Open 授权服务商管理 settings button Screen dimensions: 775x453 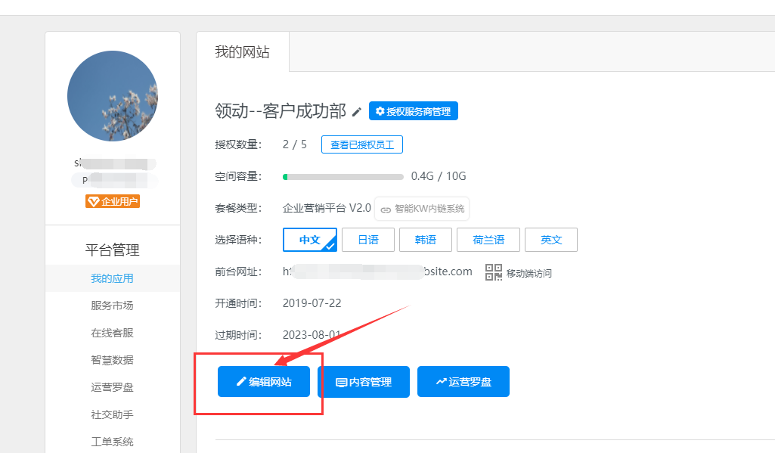tap(414, 111)
